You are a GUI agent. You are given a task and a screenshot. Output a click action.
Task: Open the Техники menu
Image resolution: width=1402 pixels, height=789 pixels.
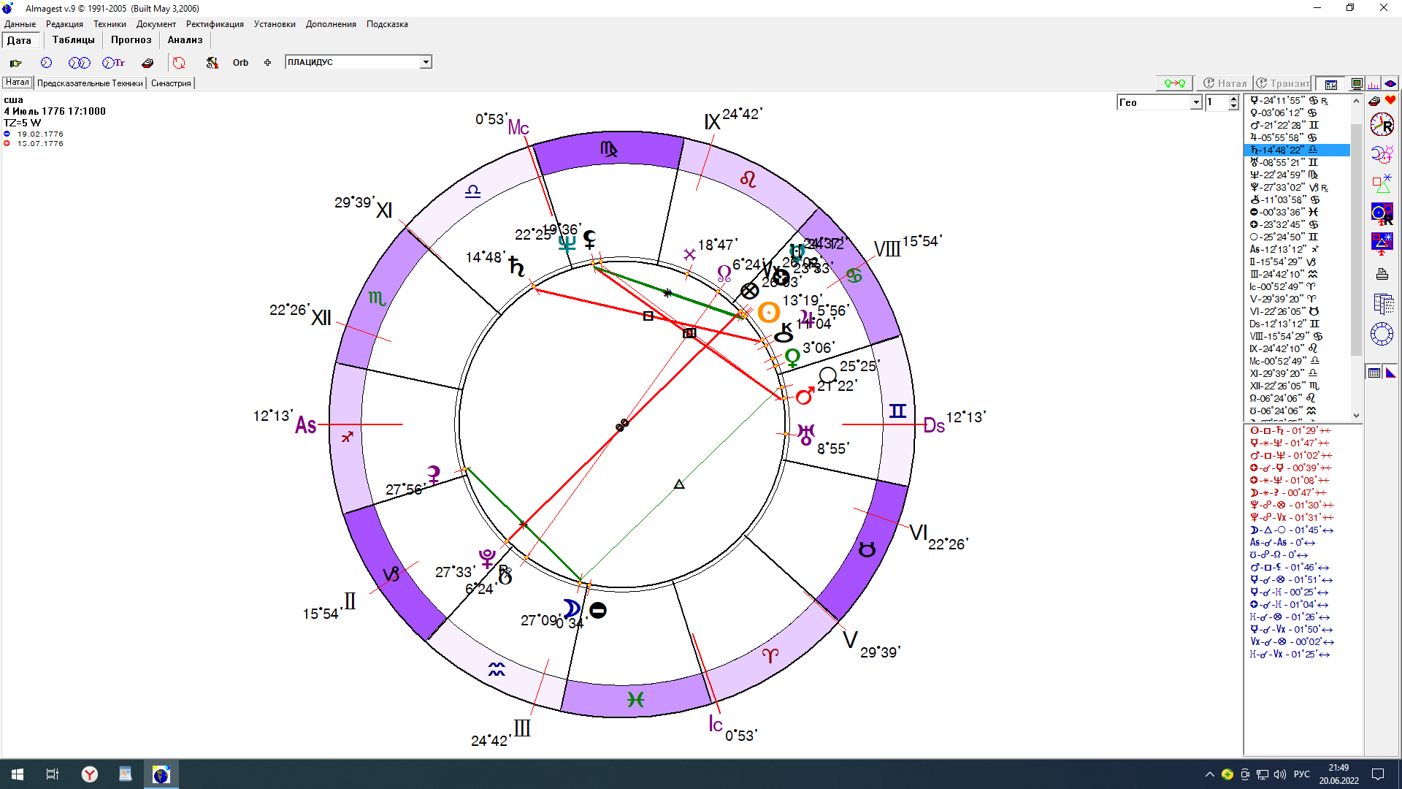click(x=110, y=24)
